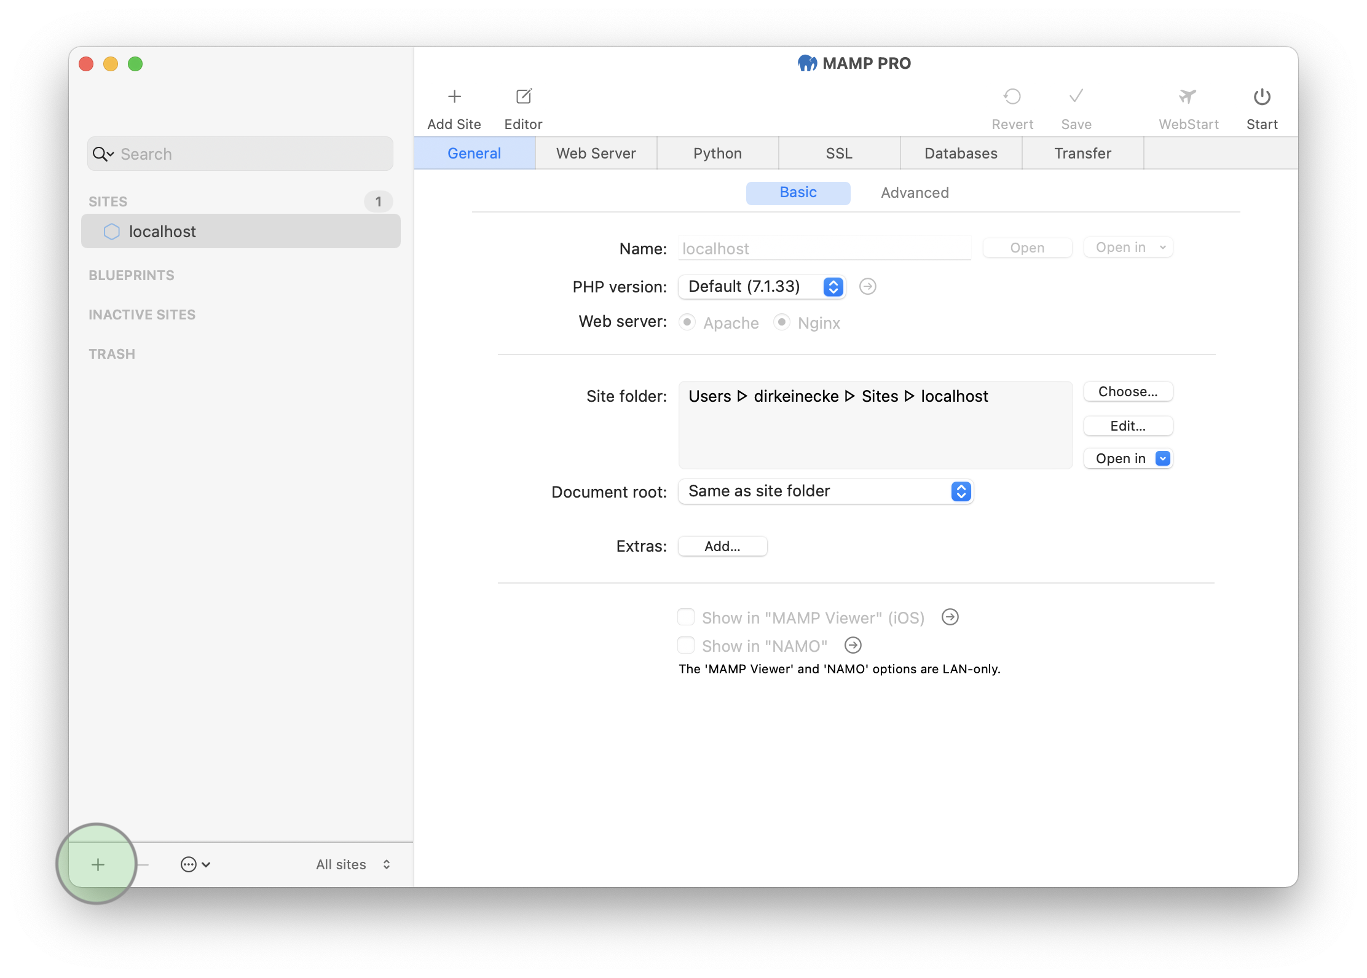Click the sites count badge showing 1
The height and width of the screenshot is (978, 1367).
378,201
